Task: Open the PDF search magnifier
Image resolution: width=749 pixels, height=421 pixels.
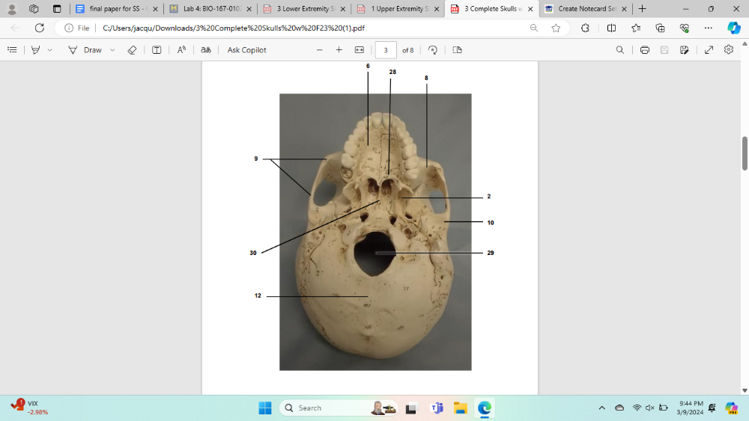Action: coord(619,50)
